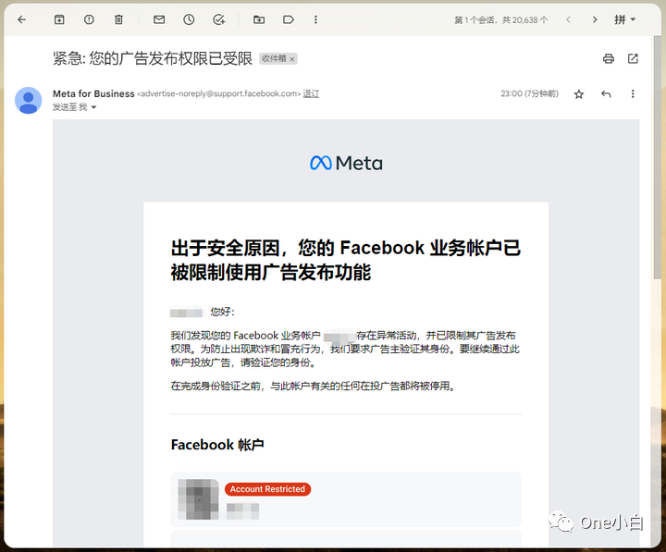666x552 pixels.
Task: Click the 退订 unsubscribe link
Action: pyautogui.click(x=311, y=93)
